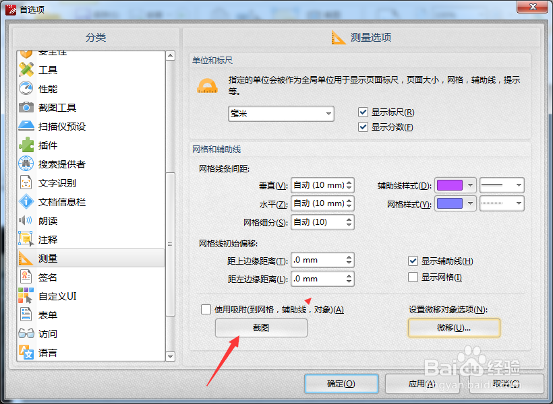
Task: Click the 文字识别 OCR icon
Action: point(26,182)
